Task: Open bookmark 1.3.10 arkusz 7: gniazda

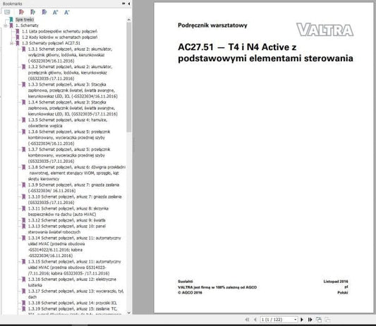Action: 75,200
